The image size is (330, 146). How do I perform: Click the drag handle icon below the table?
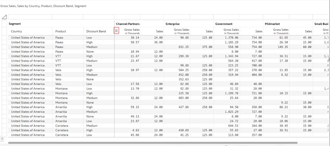tap(2, 138)
